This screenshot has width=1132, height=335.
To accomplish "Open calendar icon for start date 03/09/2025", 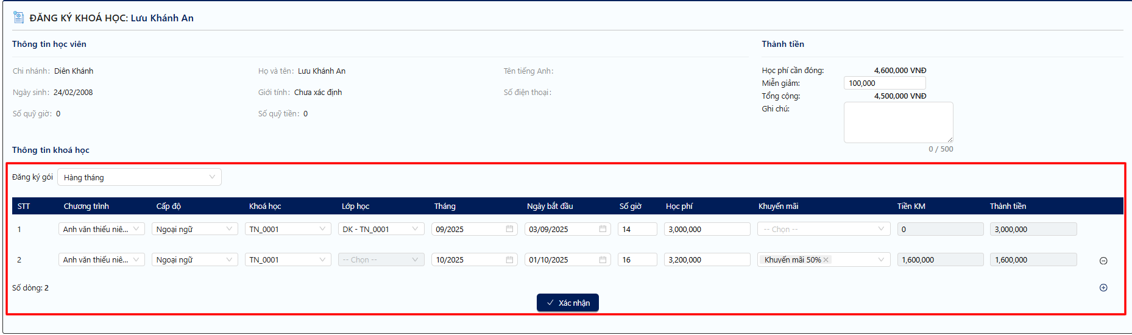I will click(x=603, y=229).
